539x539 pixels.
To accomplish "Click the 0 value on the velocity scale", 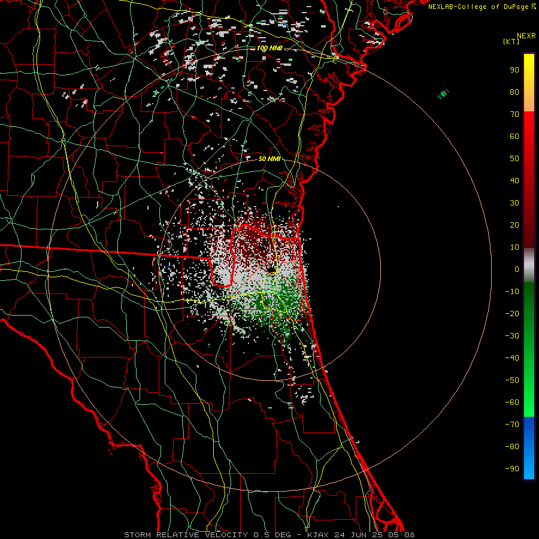I will [x=517, y=269].
